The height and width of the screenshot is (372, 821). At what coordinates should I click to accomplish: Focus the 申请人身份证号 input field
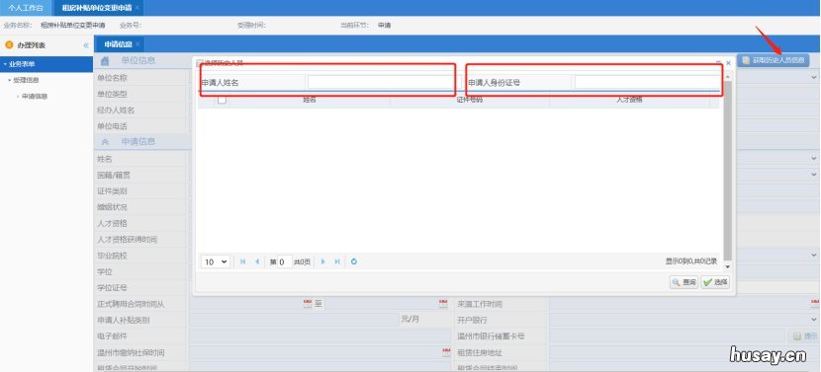coord(648,83)
